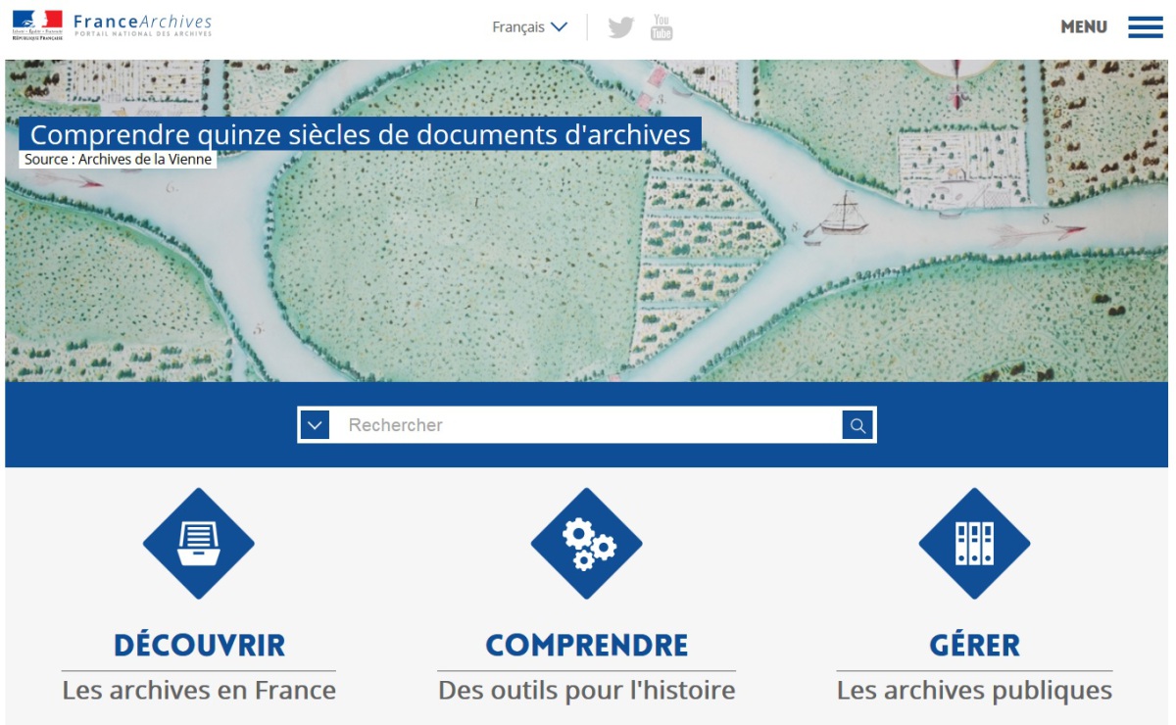Viewport: 1176px width, 725px height.
Task: Open the 'Comprendre quinze siècles' banner title
Action: [361, 135]
